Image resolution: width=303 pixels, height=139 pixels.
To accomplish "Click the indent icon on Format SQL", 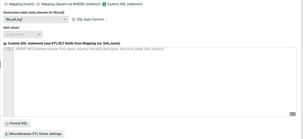I will point(7,124).
